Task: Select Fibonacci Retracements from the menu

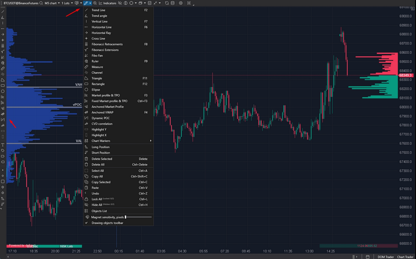Action: (107, 44)
